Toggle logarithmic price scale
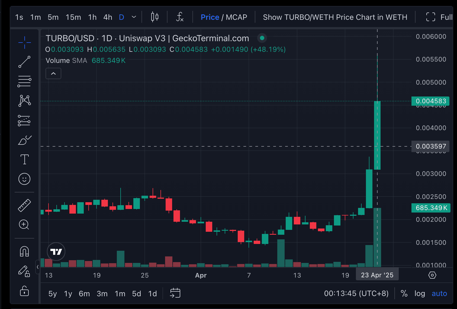457x309 pixels. (420, 293)
